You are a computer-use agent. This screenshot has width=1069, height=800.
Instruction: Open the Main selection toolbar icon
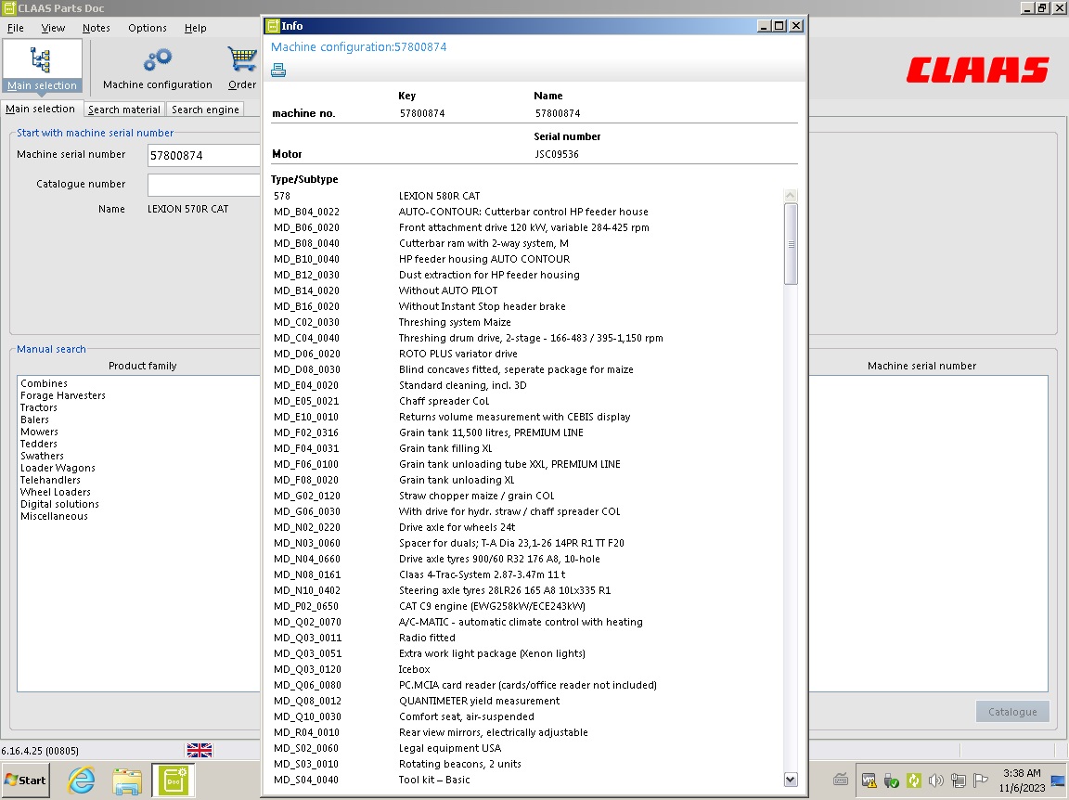click(x=43, y=66)
